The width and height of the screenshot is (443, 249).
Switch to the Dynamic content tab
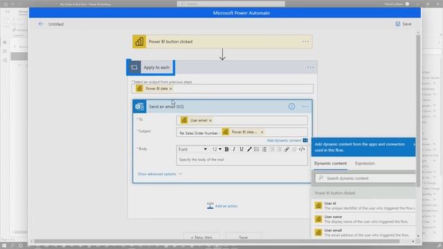(330, 163)
